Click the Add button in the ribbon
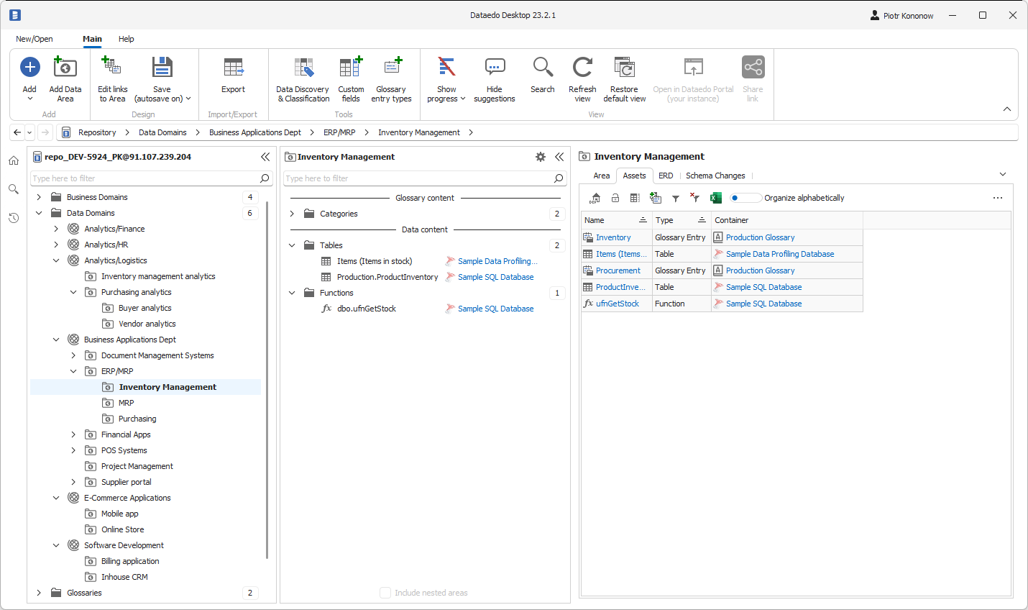1028x610 pixels. pyautogui.click(x=29, y=79)
